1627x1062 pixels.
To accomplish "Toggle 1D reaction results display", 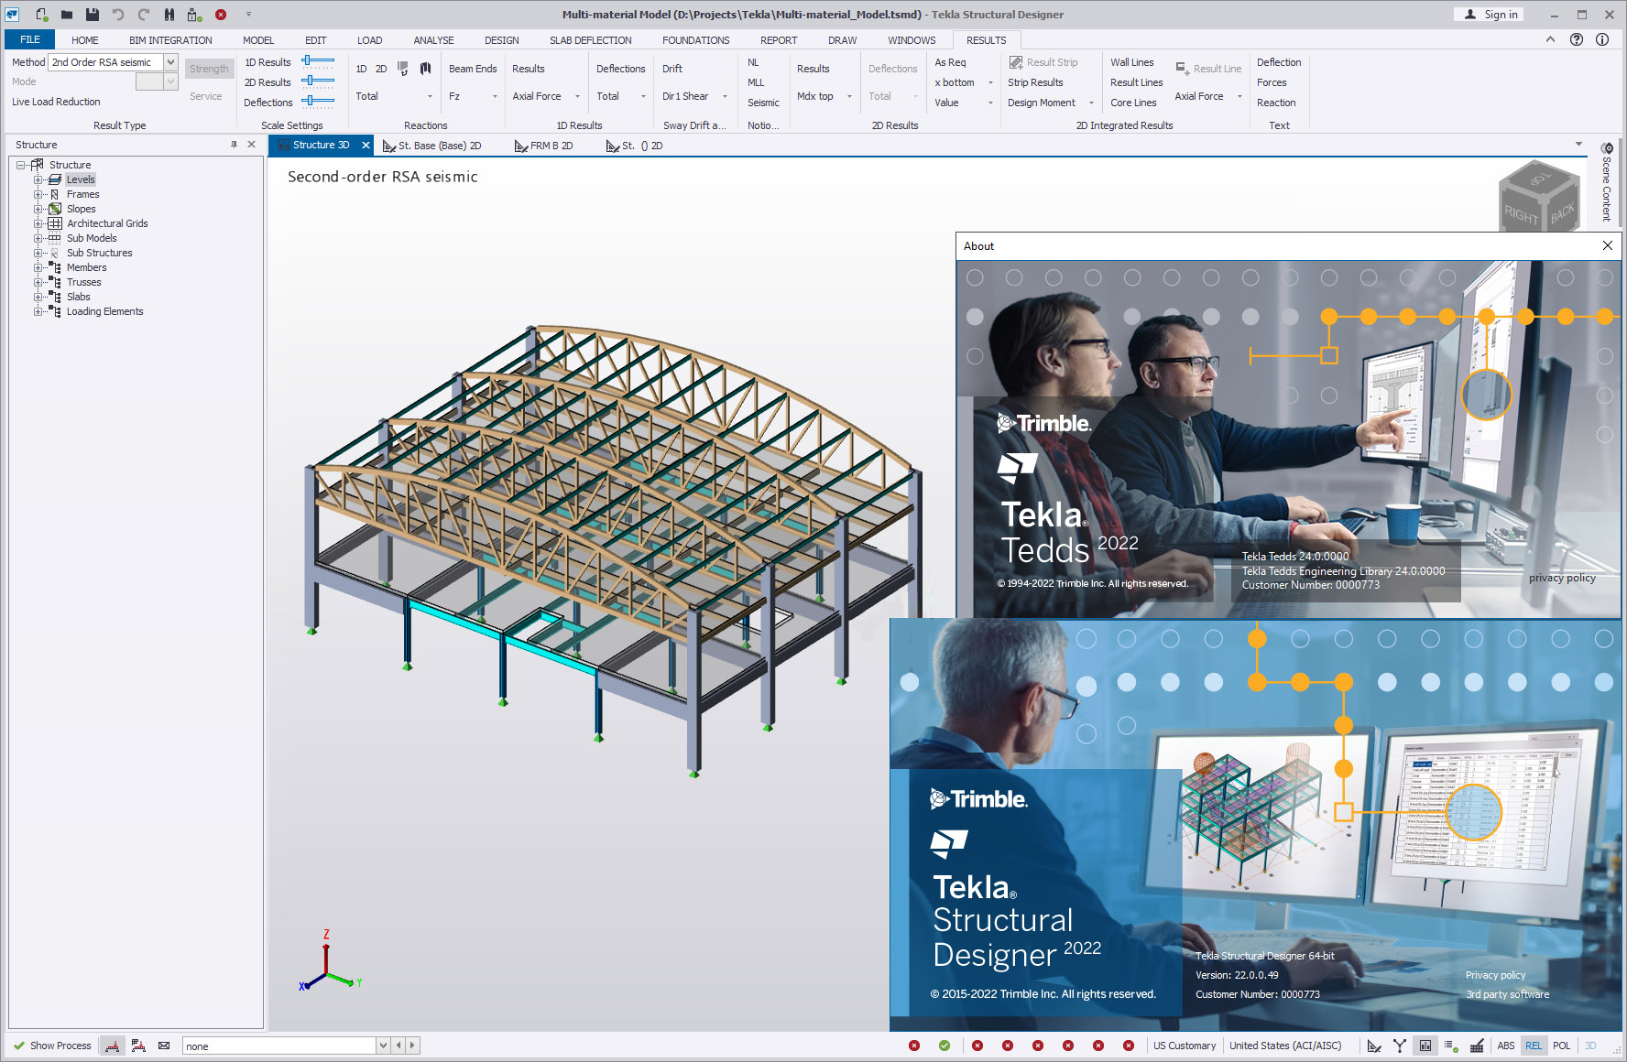I will tap(361, 68).
